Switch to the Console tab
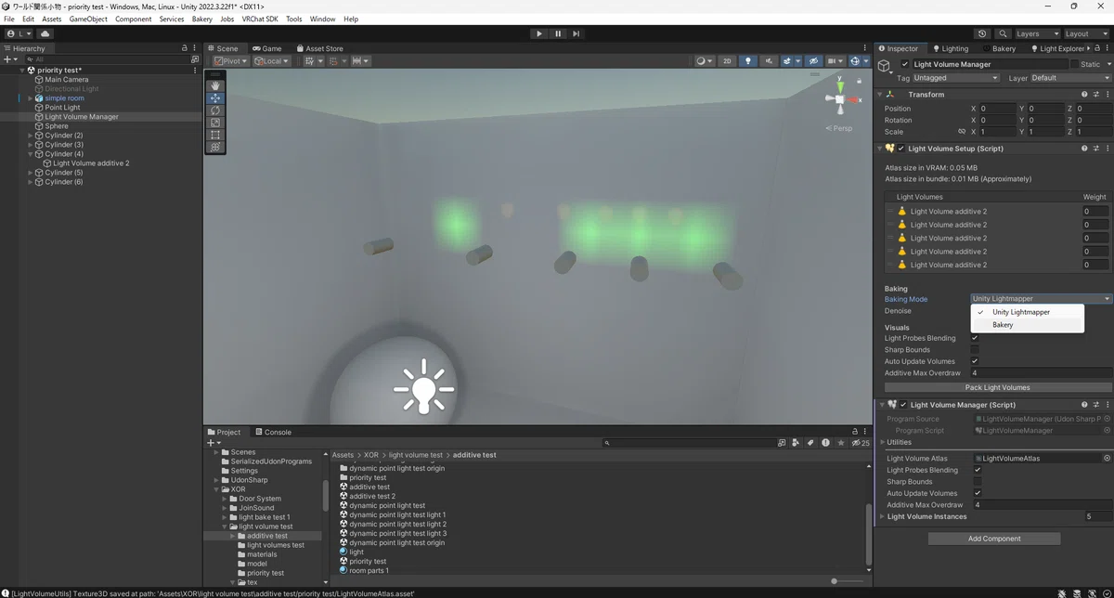The width and height of the screenshot is (1114, 598). tap(273, 432)
